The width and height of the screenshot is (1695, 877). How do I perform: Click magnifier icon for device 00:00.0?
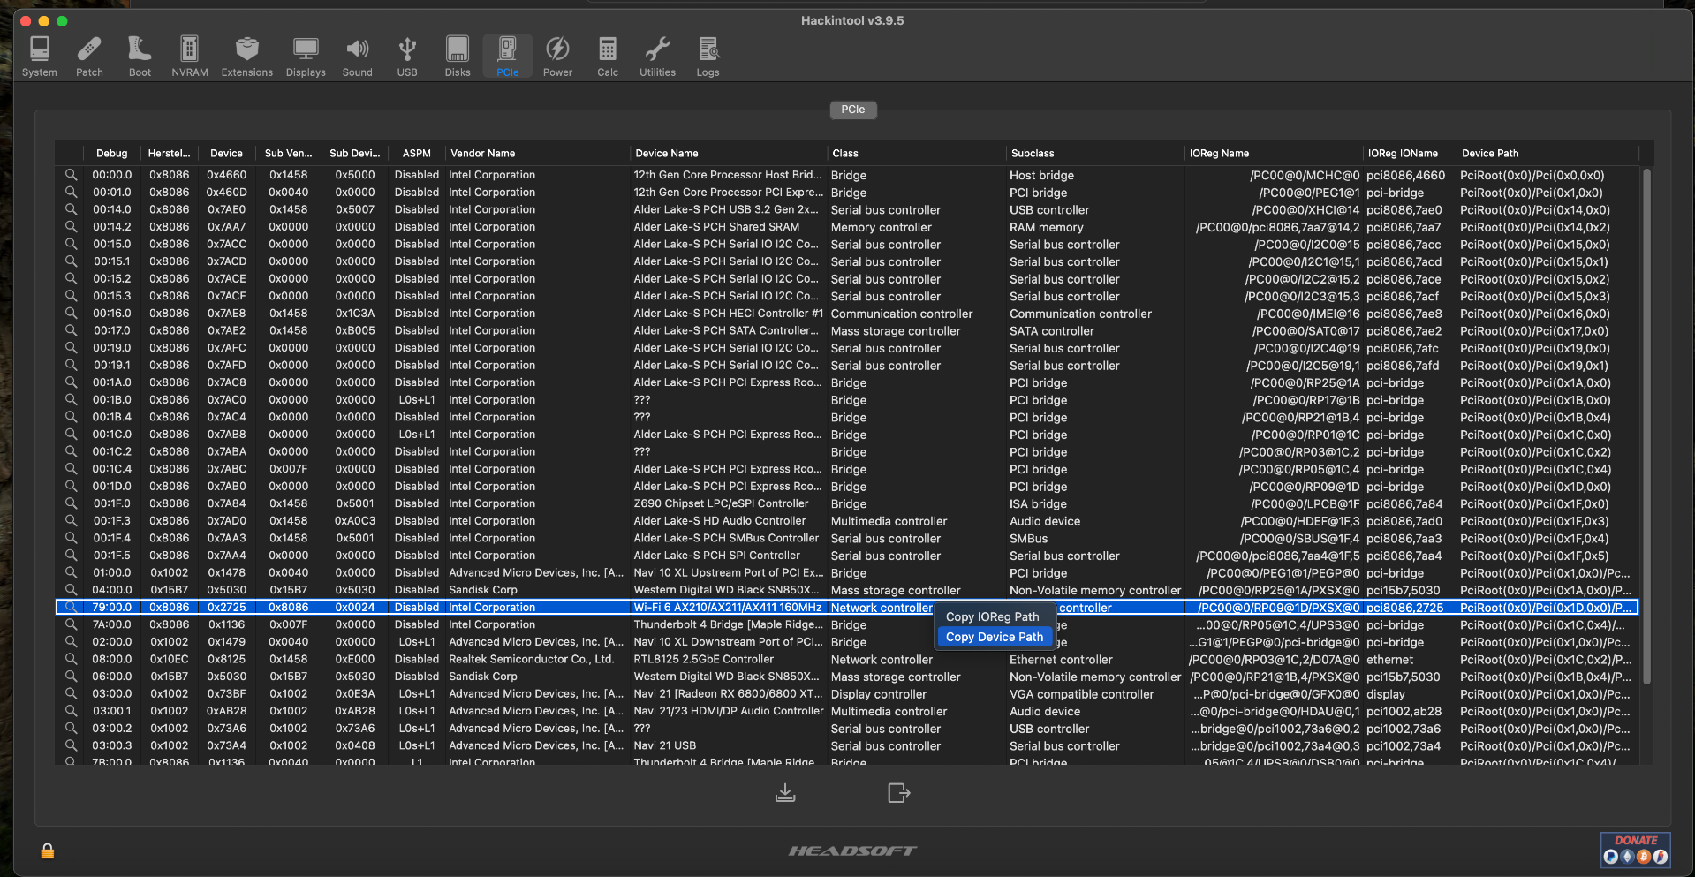click(x=71, y=175)
